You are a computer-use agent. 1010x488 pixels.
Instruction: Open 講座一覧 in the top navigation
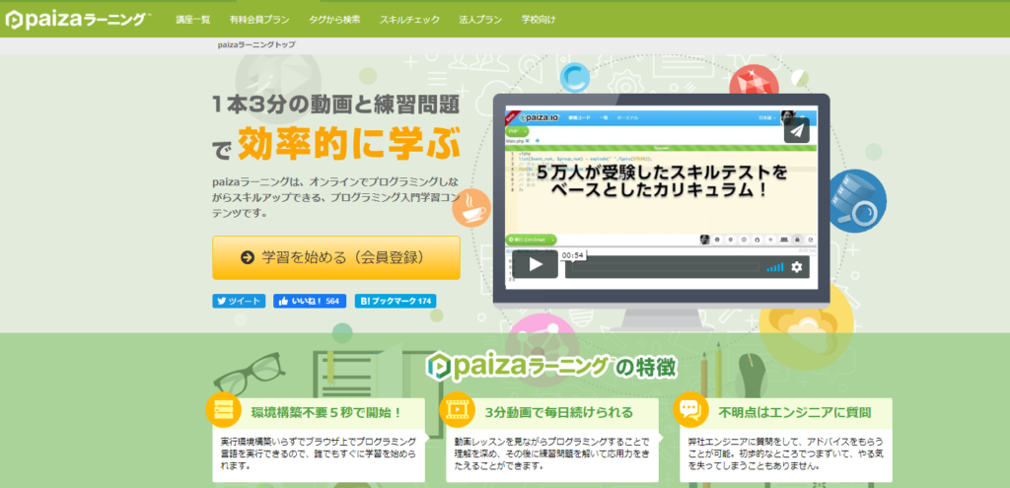coord(193,20)
